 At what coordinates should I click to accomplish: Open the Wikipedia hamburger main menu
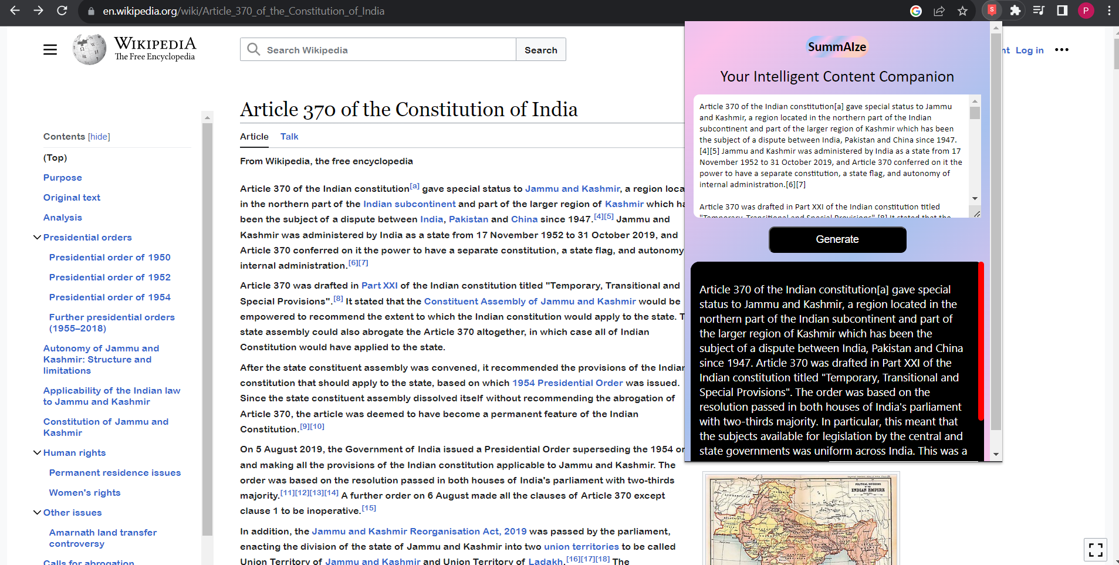(50, 50)
